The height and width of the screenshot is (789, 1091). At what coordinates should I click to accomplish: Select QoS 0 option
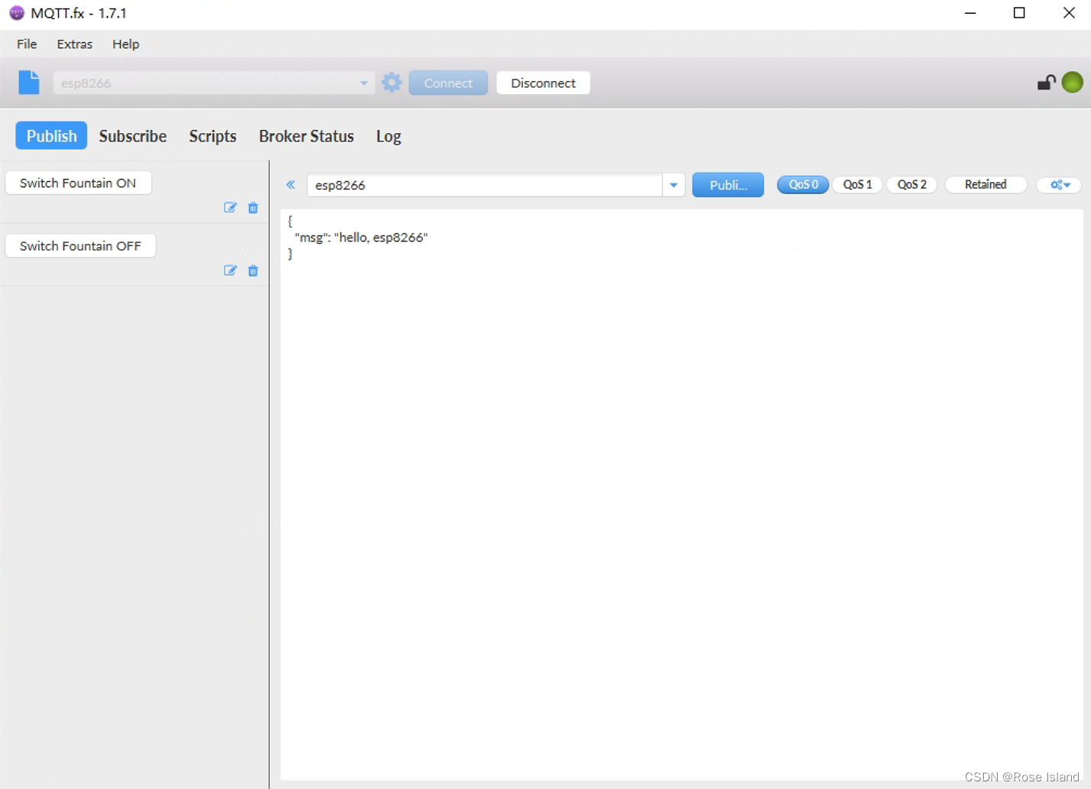click(x=803, y=184)
